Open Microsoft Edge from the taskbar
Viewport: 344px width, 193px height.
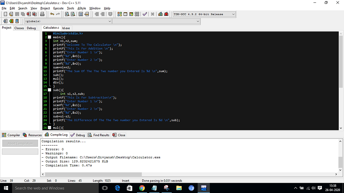tap(117, 188)
